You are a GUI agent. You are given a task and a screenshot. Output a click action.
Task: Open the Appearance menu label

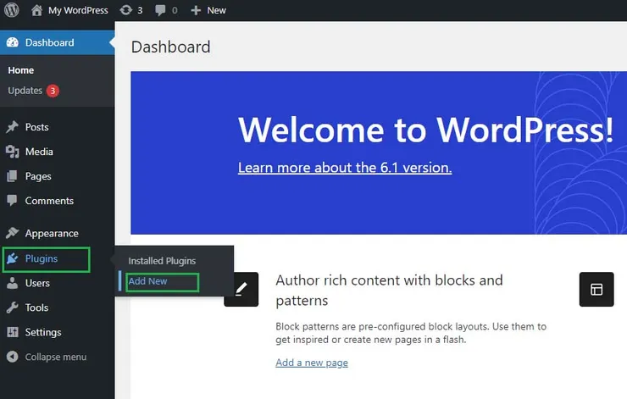52,234
